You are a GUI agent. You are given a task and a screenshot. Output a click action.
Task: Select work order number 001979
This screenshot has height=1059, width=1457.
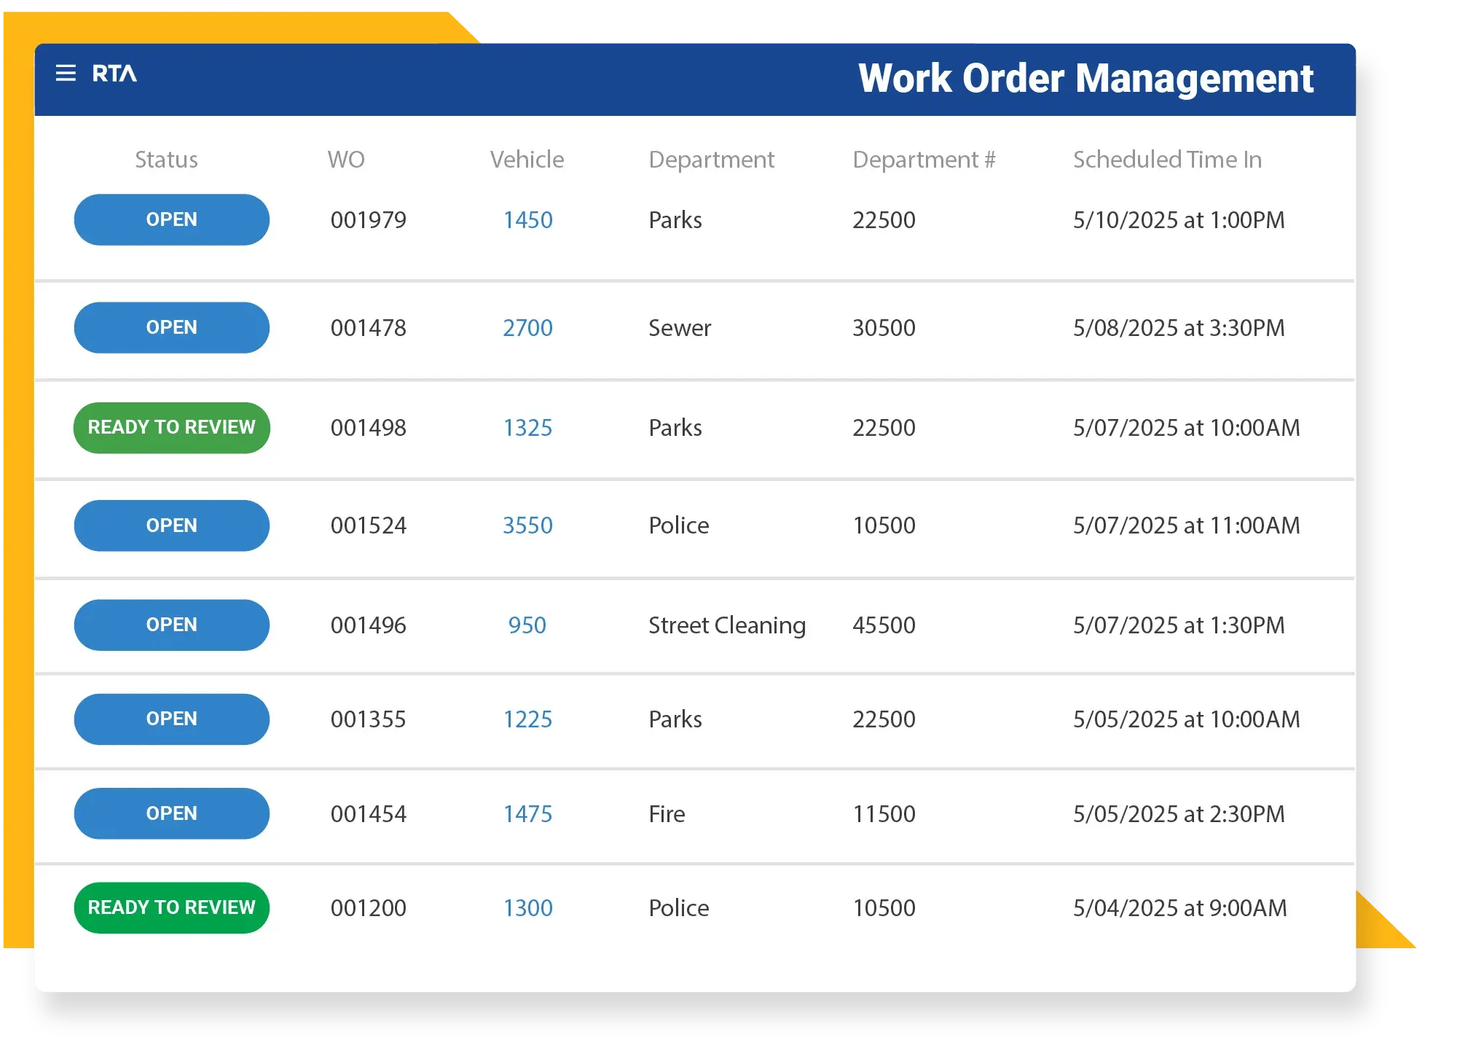369,220
